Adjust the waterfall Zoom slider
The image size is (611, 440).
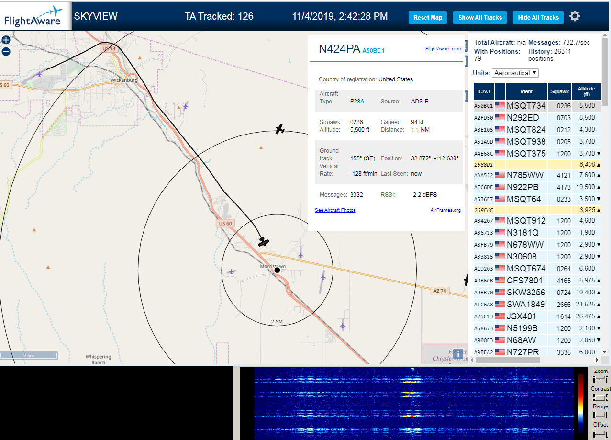(x=600, y=379)
